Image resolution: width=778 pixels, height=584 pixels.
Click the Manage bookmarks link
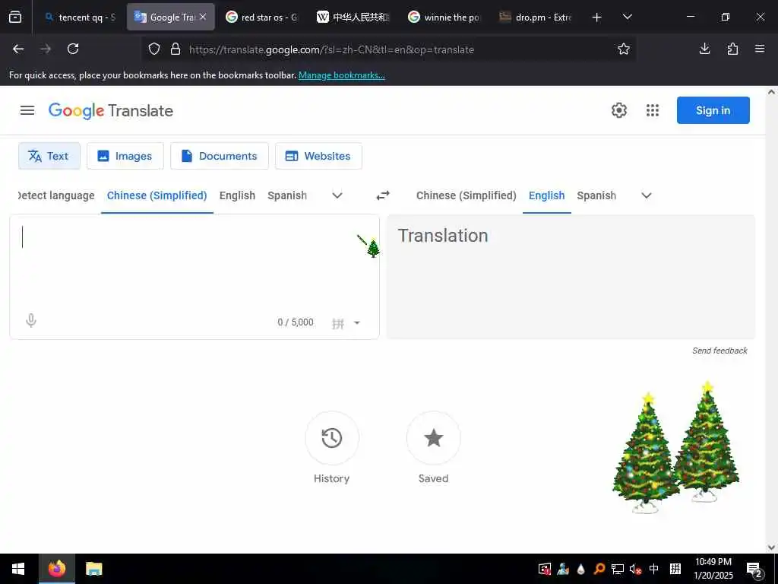(x=341, y=75)
